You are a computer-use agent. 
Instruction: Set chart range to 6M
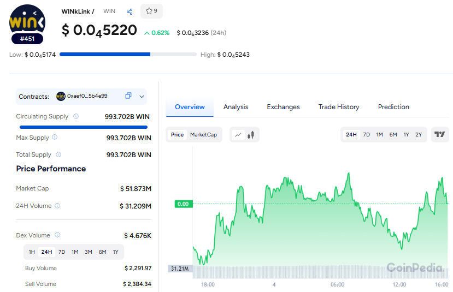pyautogui.click(x=393, y=135)
